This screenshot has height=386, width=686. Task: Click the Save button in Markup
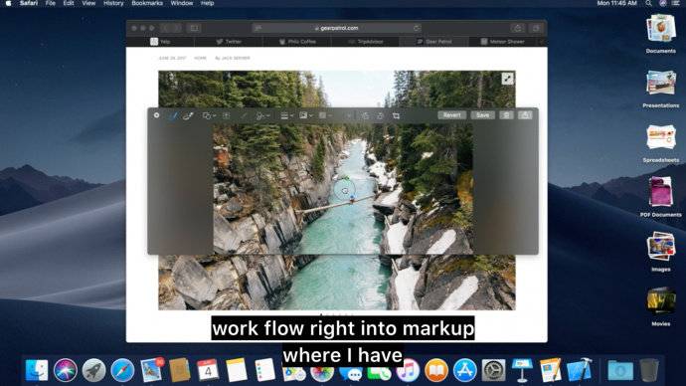click(x=482, y=115)
